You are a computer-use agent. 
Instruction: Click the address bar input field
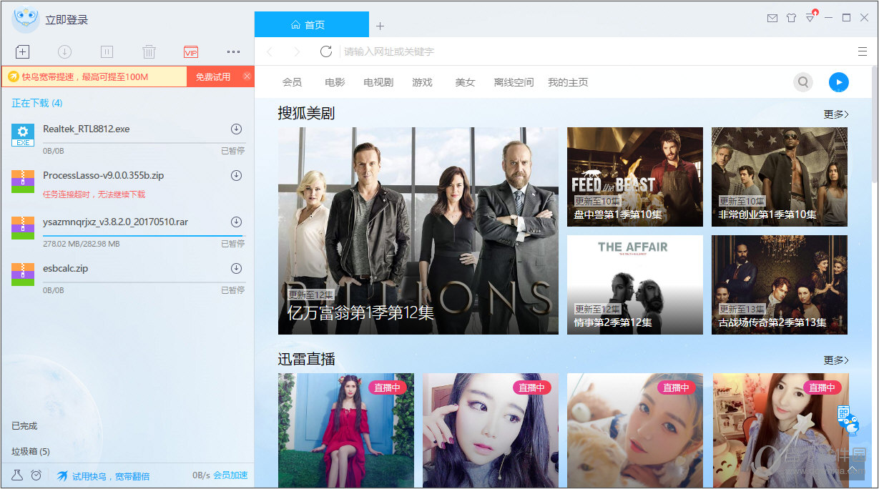pyautogui.click(x=595, y=51)
